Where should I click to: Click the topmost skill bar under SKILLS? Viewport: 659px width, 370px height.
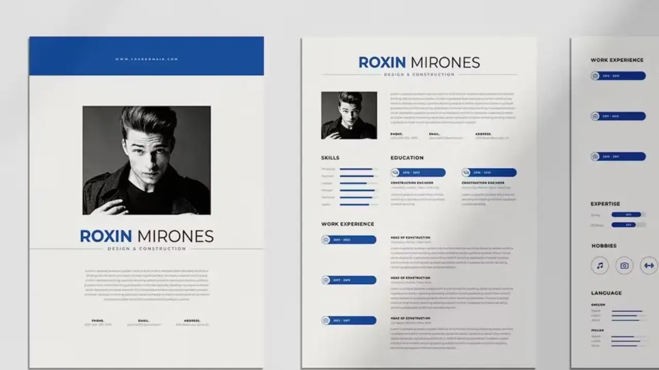coord(359,169)
